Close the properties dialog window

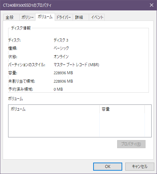pos(152,5)
